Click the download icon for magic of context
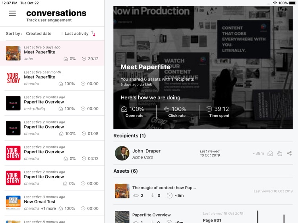Image resolution: width=298 pixels, height=223 pixels. [153, 196]
